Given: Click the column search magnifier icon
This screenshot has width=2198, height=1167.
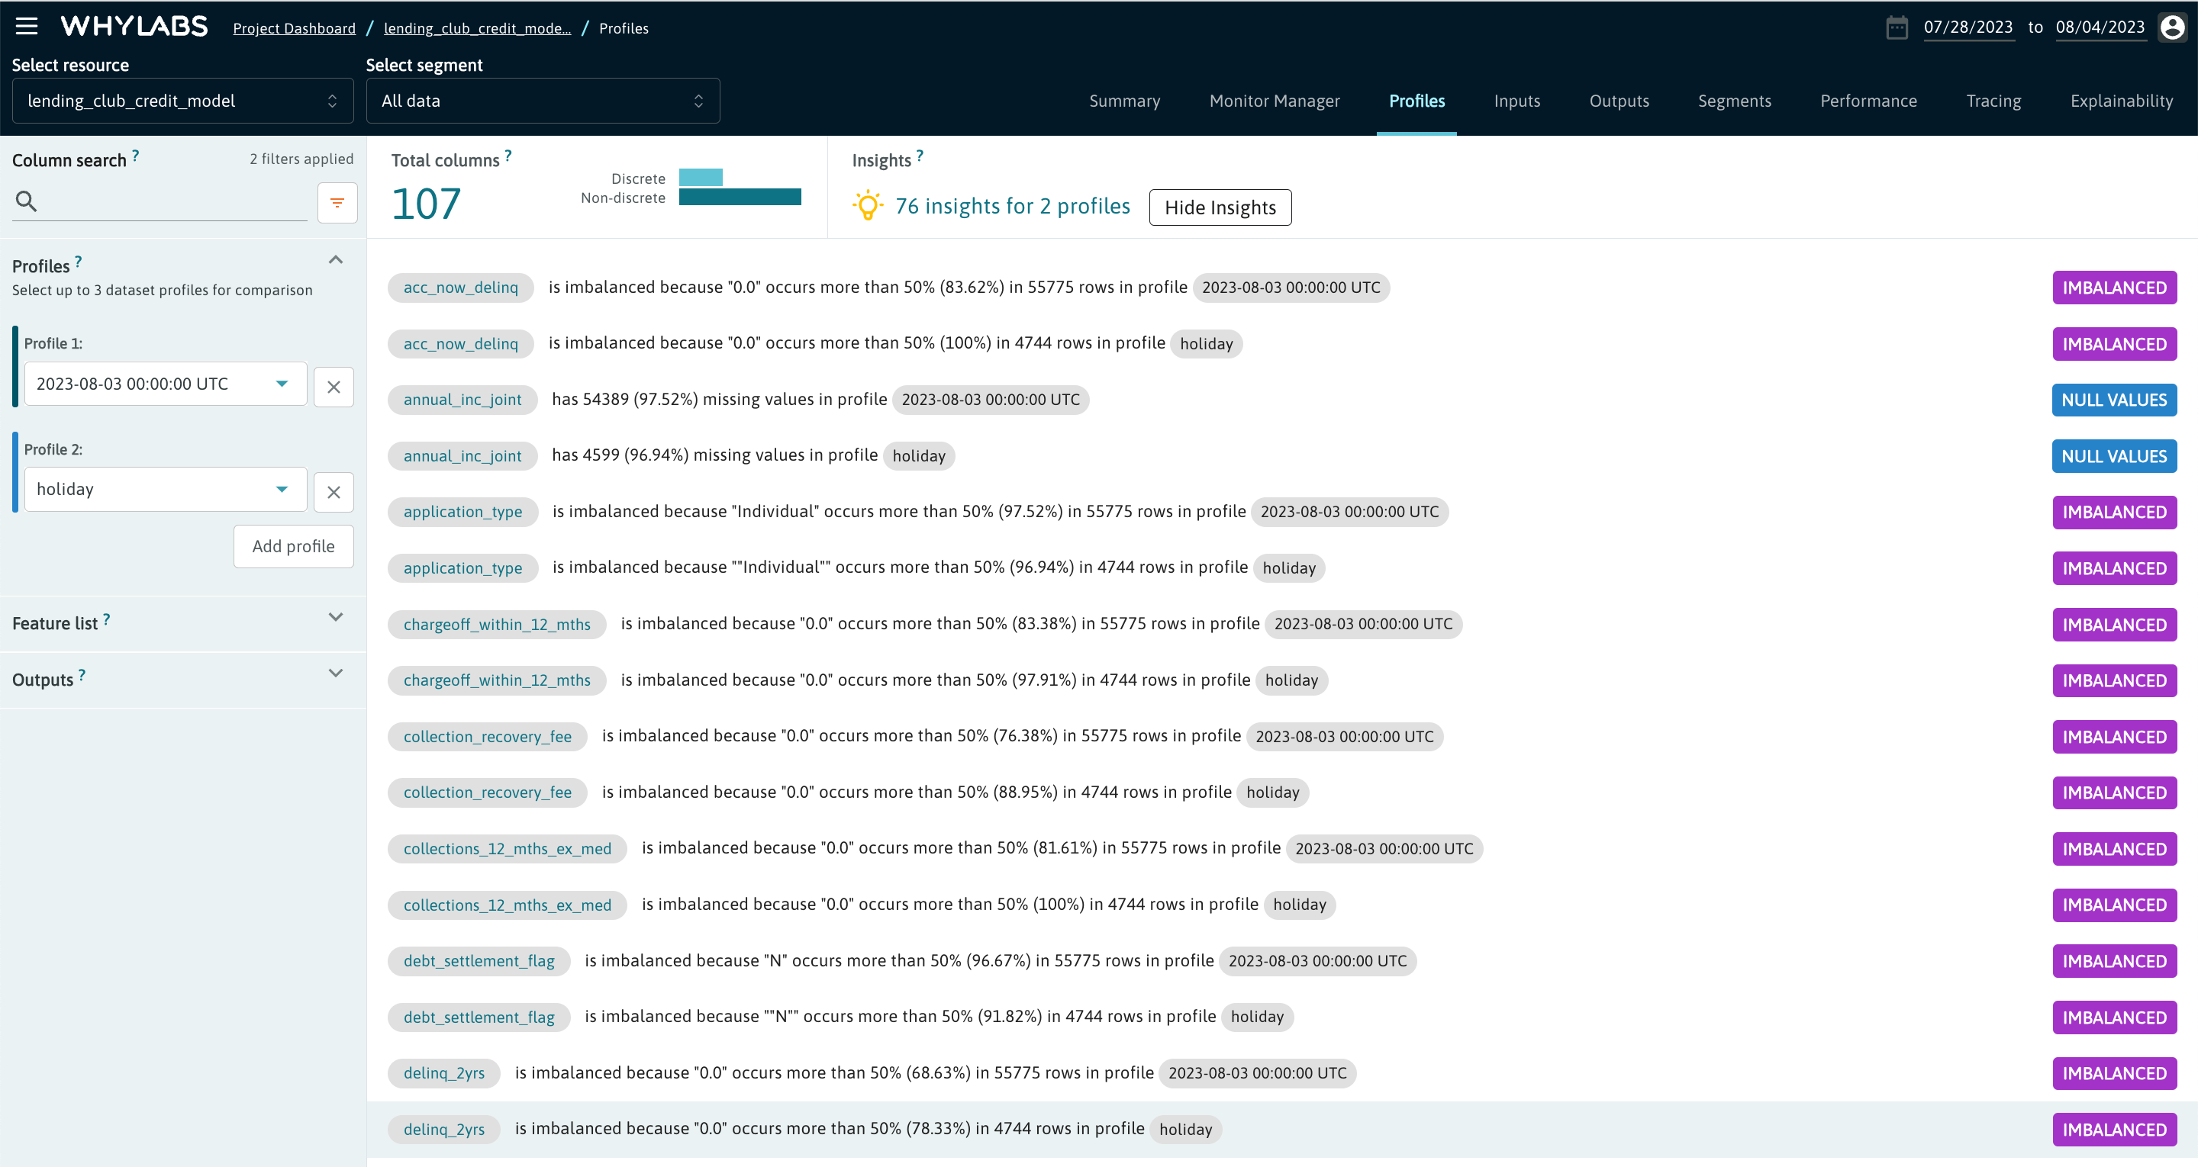Looking at the screenshot, I should click(26, 201).
